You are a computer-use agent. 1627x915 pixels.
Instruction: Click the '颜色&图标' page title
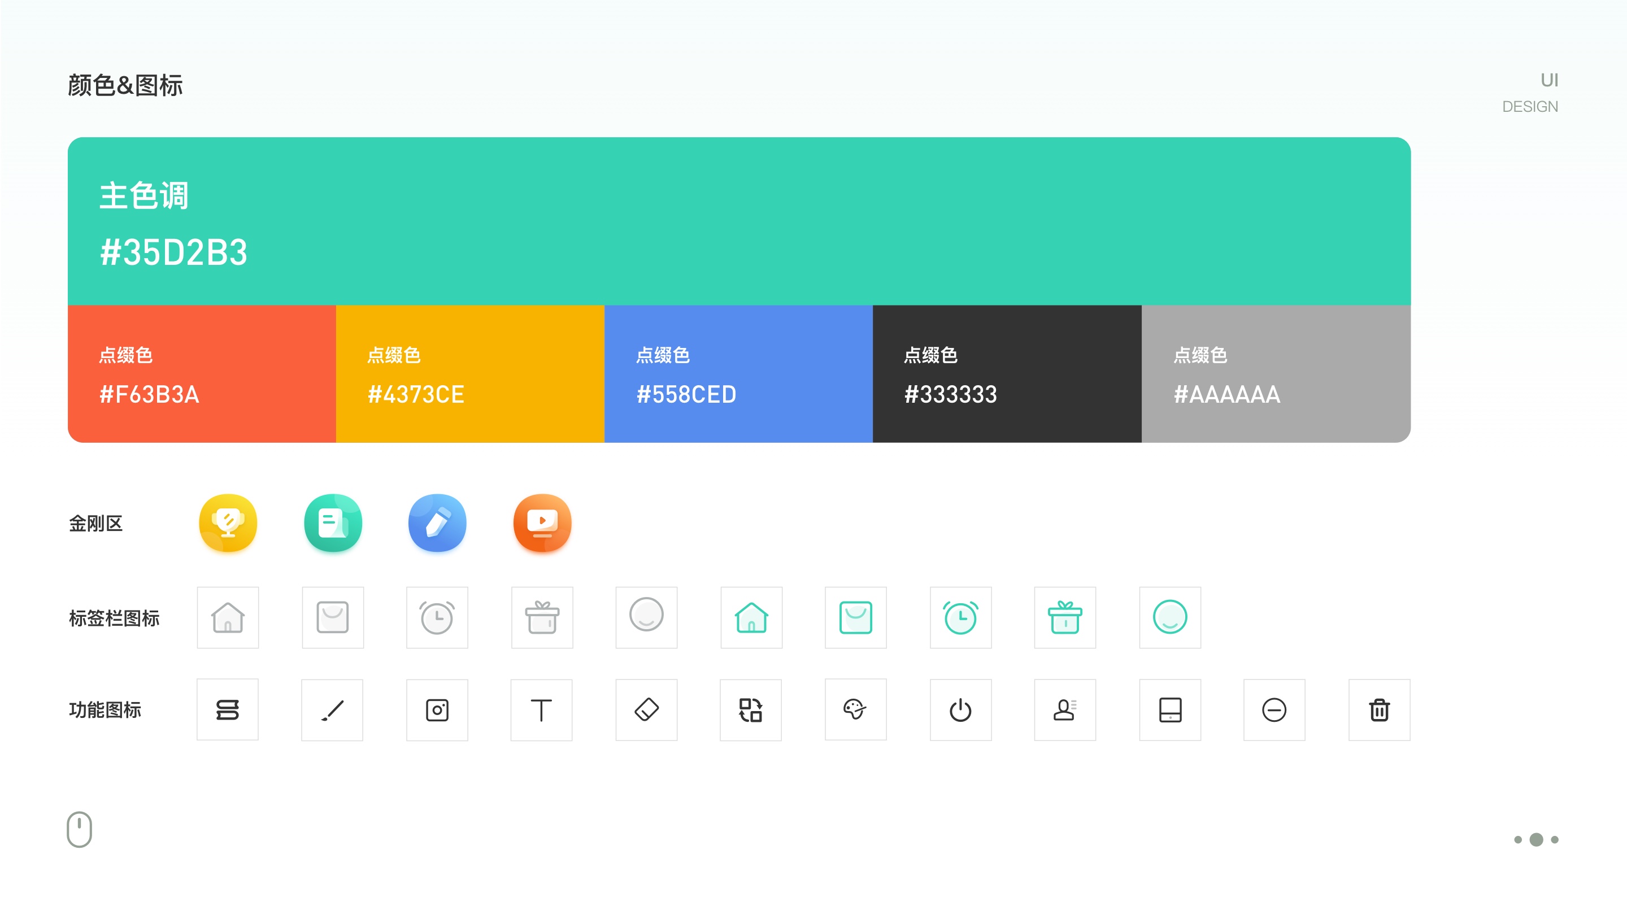pyautogui.click(x=125, y=85)
